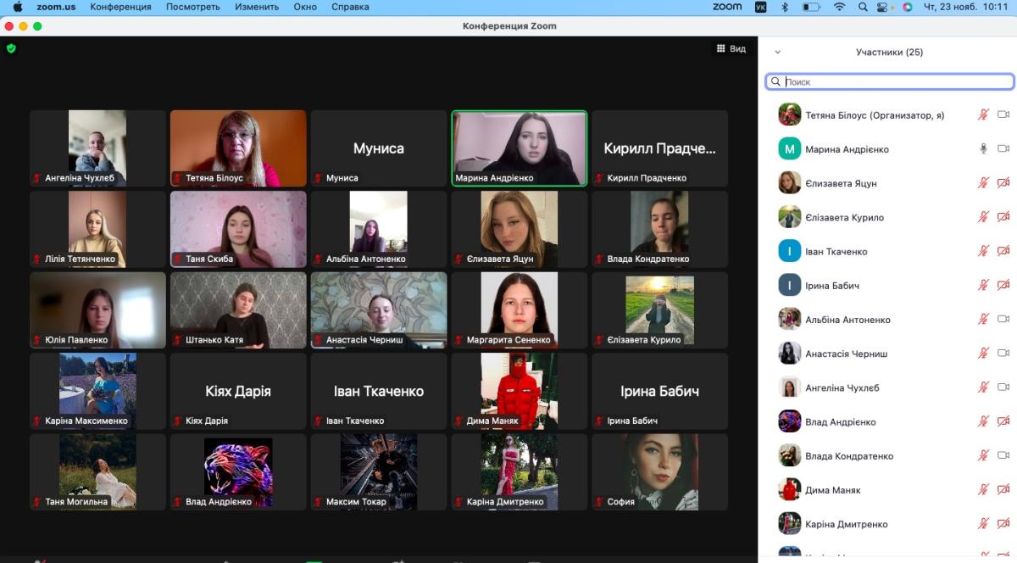The width and height of the screenshot is (1017, 563).
Task: Open Control Center icon in menu bar
Action: 886,7
